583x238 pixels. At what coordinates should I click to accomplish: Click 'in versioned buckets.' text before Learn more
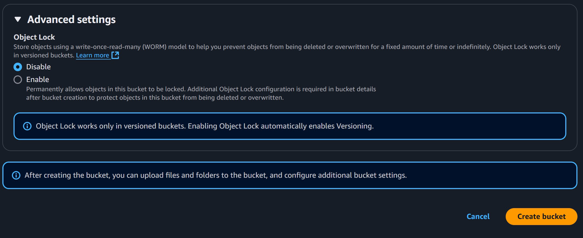[44, 55]
